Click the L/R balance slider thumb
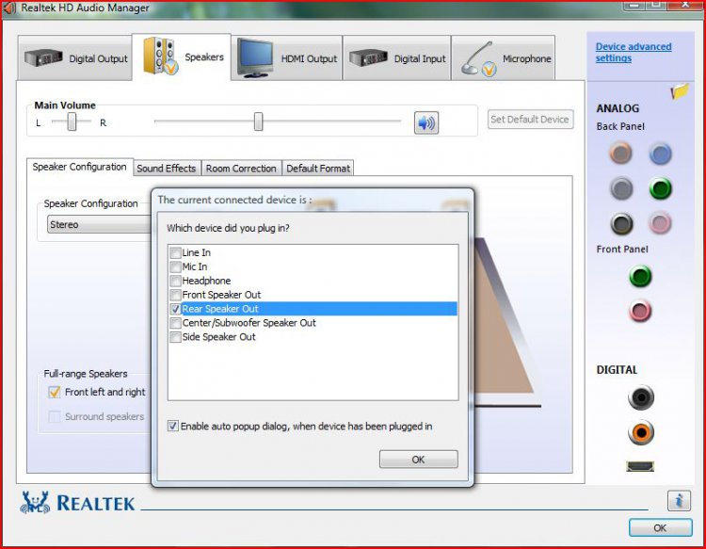This screenshot has width=706, height=549. pos(72,122)
